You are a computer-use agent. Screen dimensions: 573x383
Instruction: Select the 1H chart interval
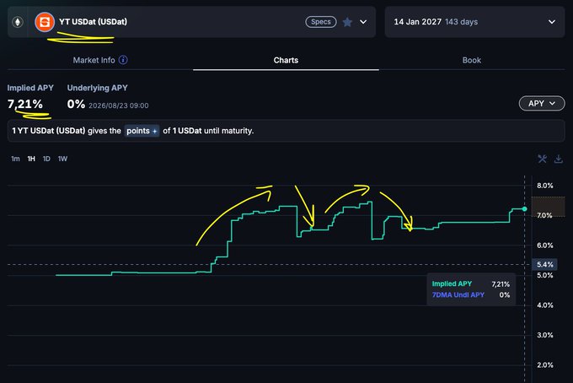point(31,159)
